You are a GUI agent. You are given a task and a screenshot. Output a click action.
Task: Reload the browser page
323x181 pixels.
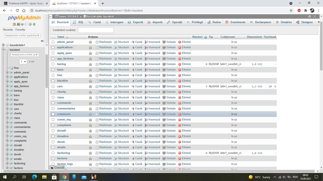pos(17,11)
